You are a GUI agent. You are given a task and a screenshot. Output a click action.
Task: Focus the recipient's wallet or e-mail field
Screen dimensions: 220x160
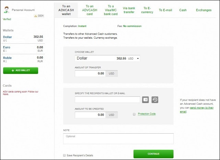pos(107,100)
